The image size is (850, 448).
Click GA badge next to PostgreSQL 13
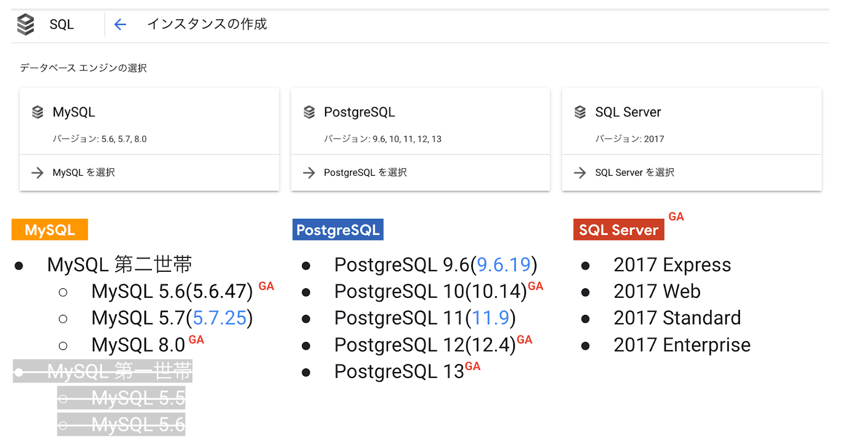pyautogui.click(x=473, y=366)
